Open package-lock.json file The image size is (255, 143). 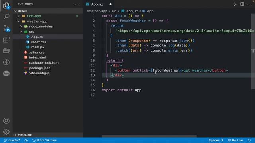(x=48, y=63)
